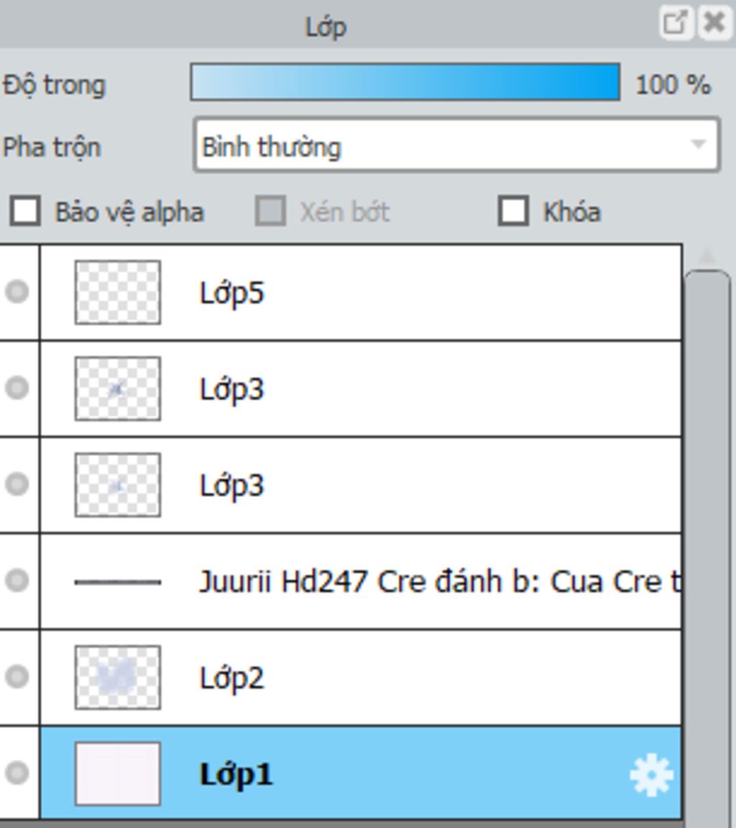Close the Lớp layer panel
This screenshot has width=736, height=828.
coord(714,22)
